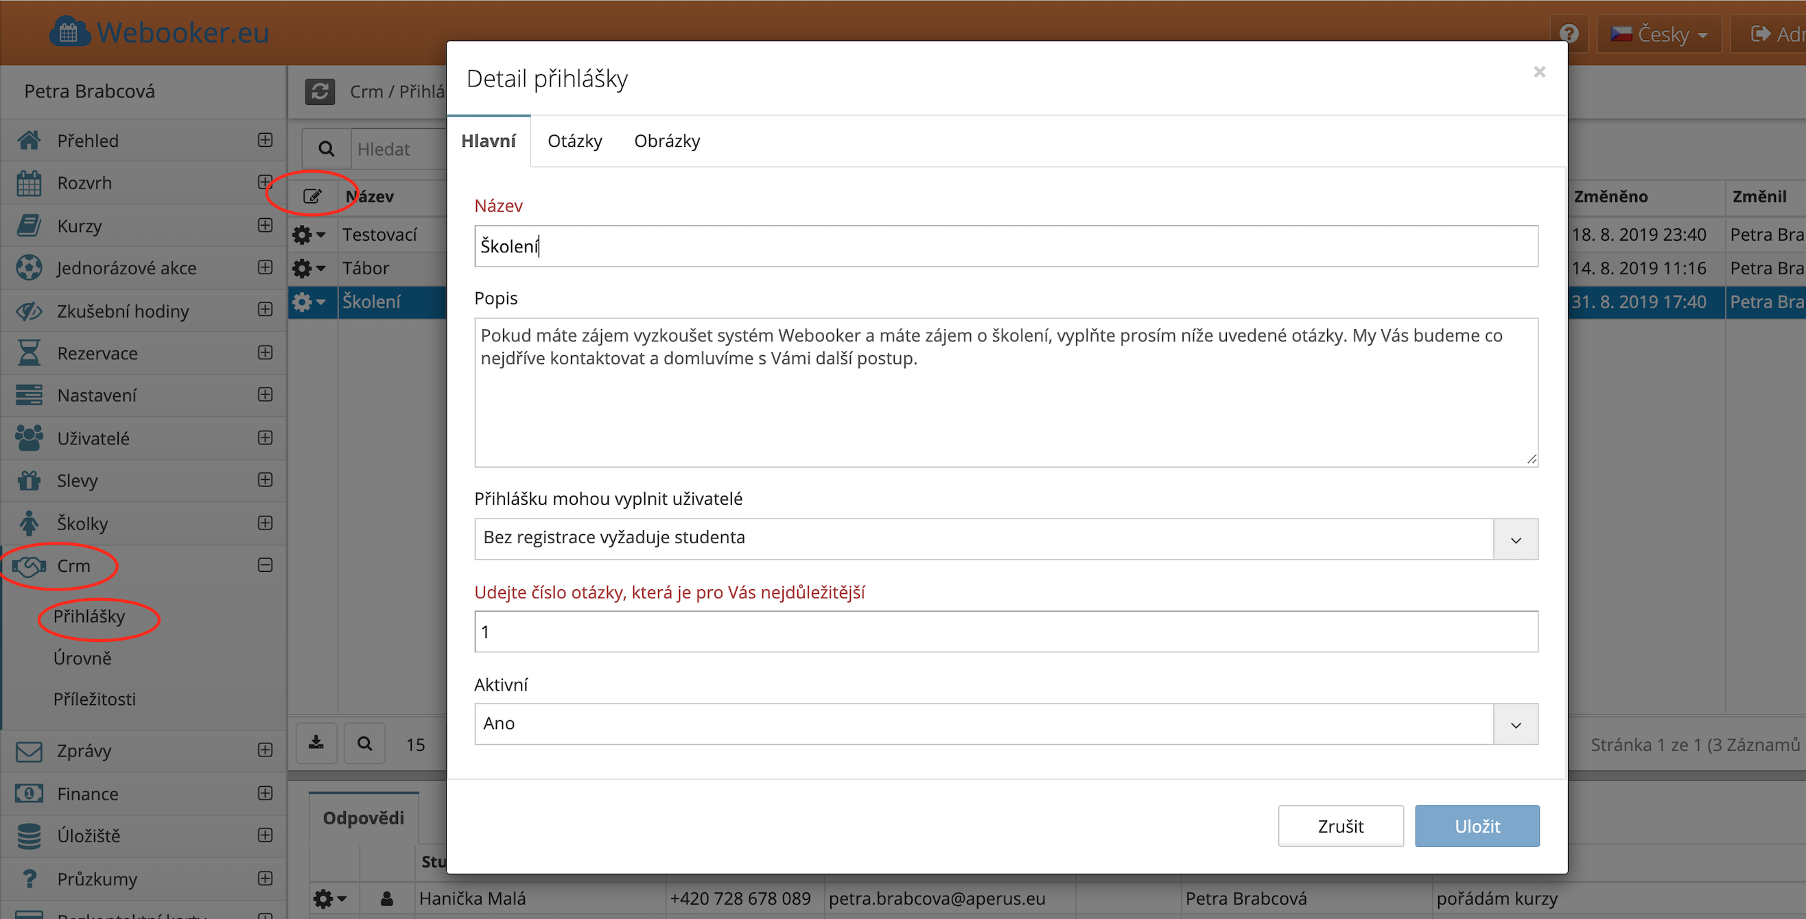Click the Finance money icon in sidebar

29,793
